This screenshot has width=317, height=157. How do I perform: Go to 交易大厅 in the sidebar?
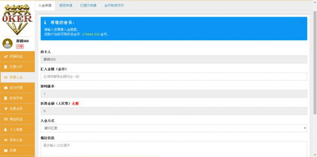tap(17, 67)
